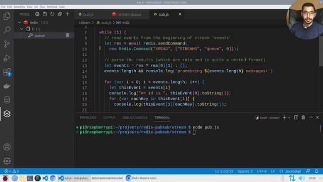This screenshot has height=182, width=323.
Task: Open the Docker view in activity bar
Action: point(7,86)
